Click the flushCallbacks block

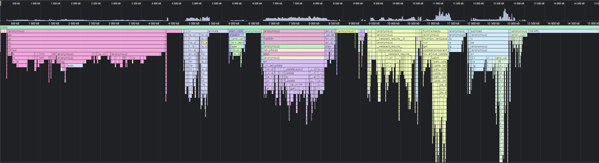tap(435, 31)
